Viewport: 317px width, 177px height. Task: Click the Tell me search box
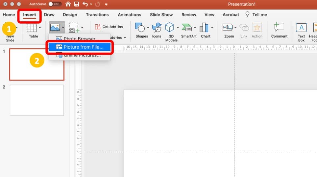click(x=256, y=14)
